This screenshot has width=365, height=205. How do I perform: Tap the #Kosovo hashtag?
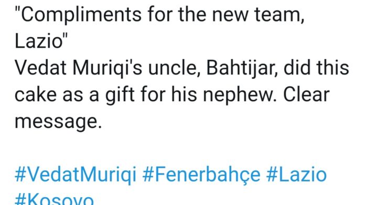click(x=54, y=200)
